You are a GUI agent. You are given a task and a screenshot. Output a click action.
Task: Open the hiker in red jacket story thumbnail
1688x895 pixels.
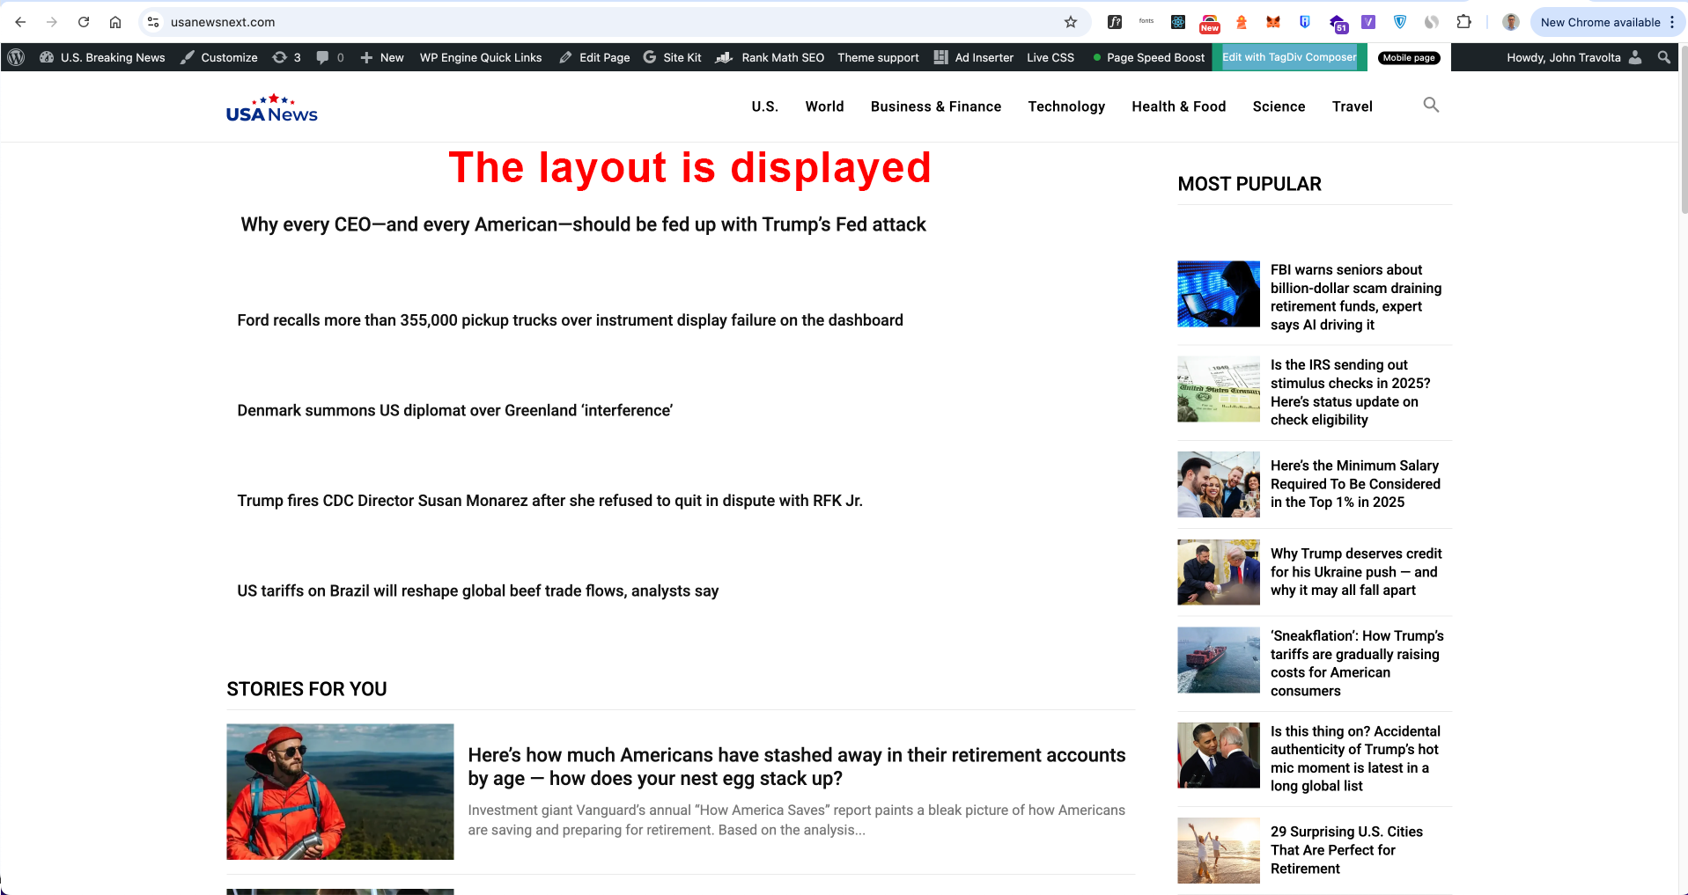[340, 791]
